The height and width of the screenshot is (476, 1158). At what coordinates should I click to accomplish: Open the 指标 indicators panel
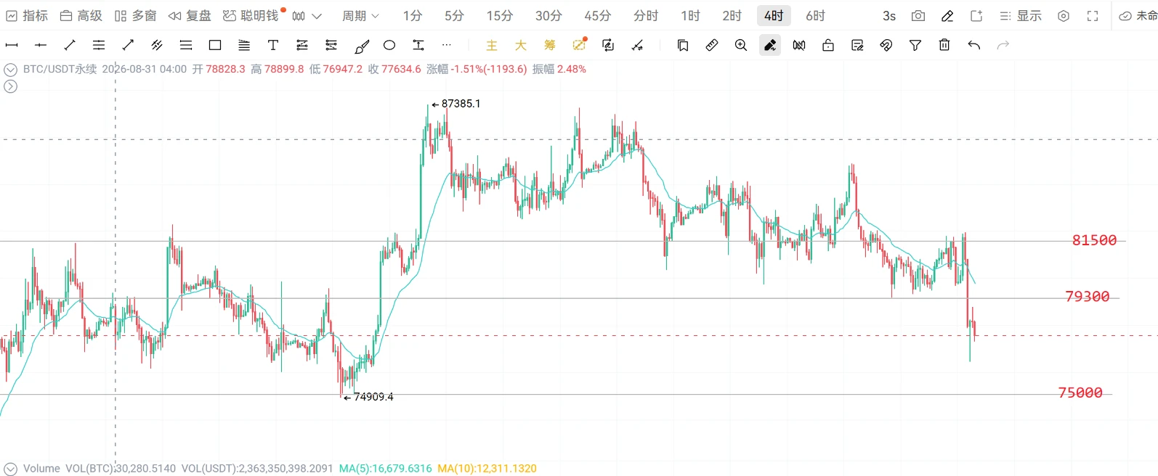tap(27, 16)
